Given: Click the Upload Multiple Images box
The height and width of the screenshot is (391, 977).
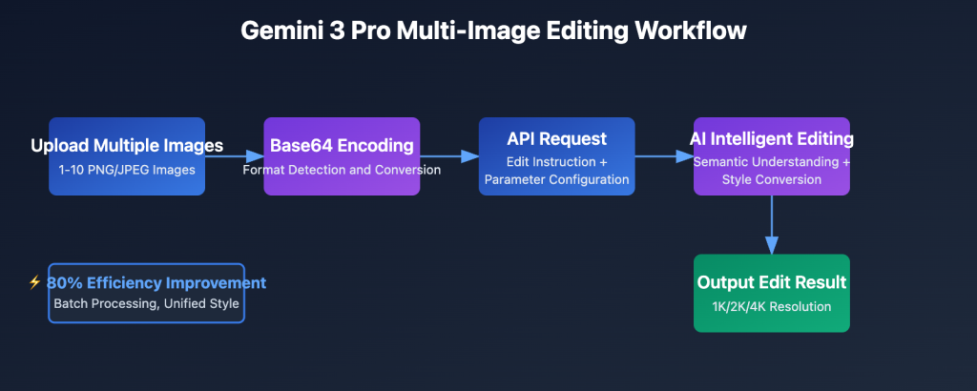Looking at the screenshot, I should pos(127,156).
